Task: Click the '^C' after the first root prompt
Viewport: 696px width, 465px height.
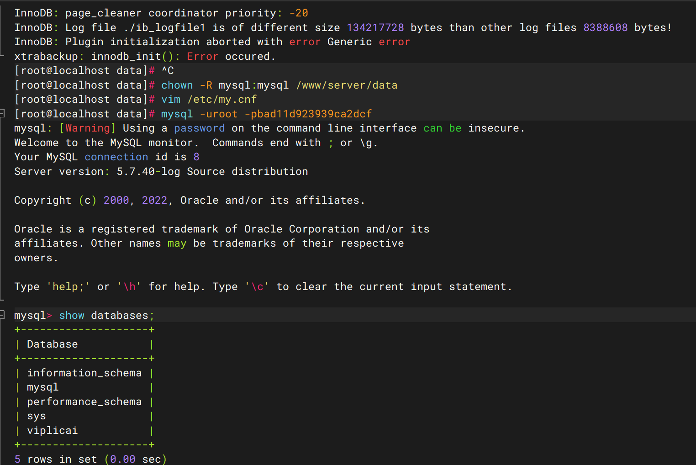Action: [x=168, y=71]
